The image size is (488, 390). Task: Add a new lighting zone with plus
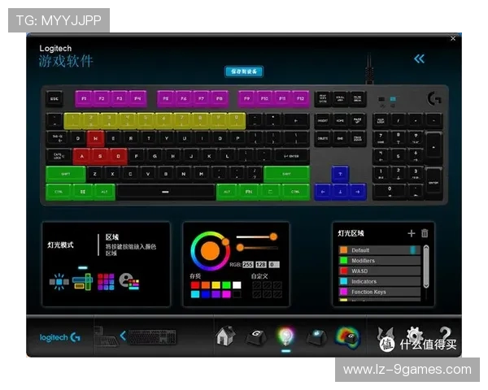coord(411,233)
